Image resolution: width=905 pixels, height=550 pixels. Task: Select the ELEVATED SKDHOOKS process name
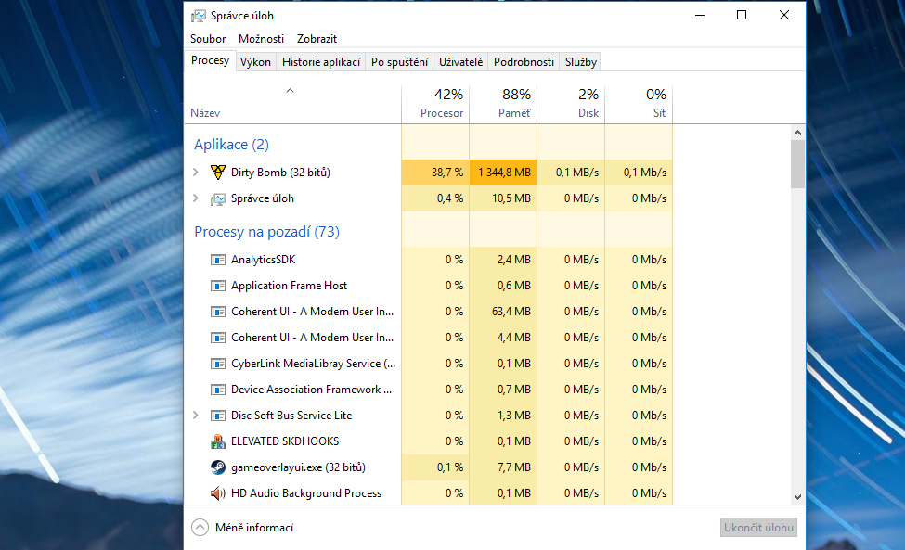coord(285,441)
